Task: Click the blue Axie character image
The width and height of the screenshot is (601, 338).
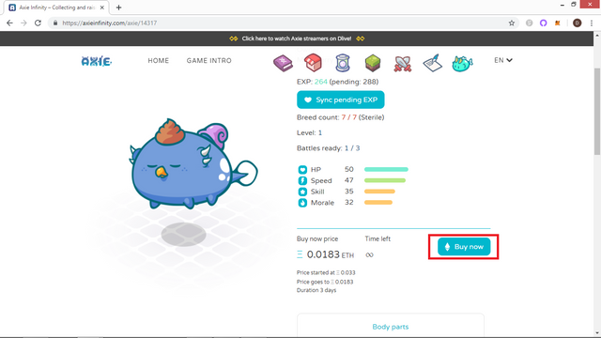Action: 193,164
